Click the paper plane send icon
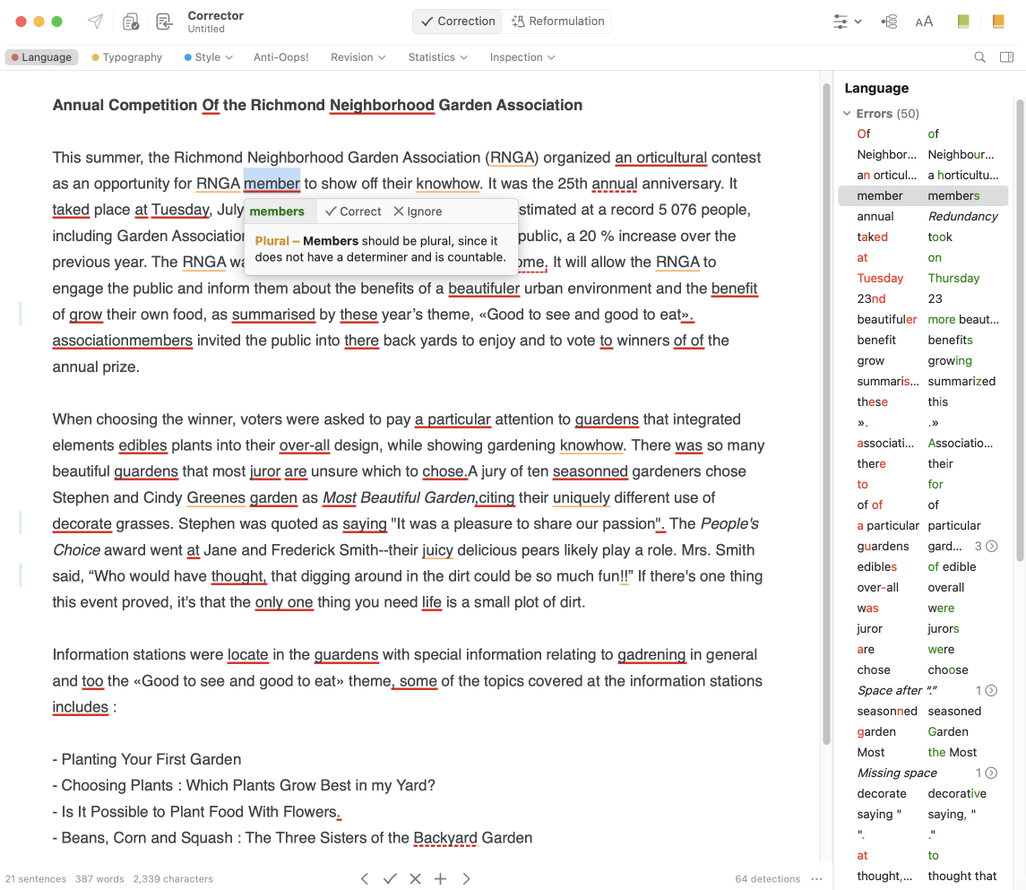 [95, 22]
